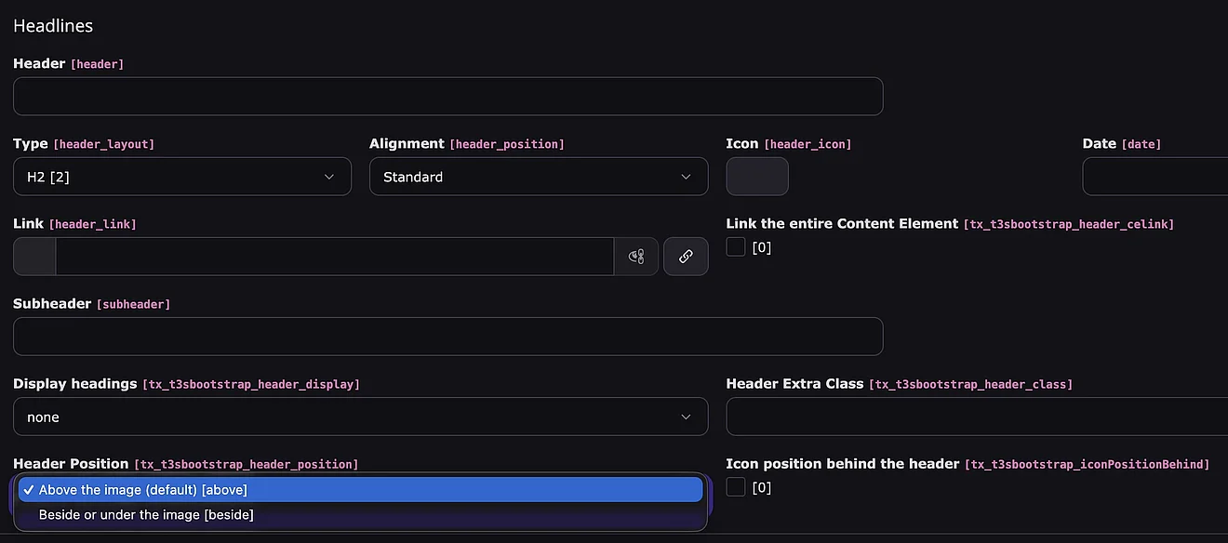Click the Alignment dropdown chevron arrow

(x=687, y=177)
